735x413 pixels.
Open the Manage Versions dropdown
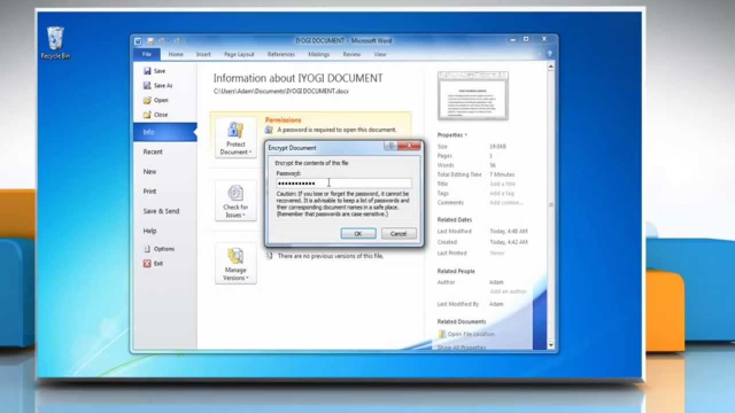pyautogui.click(x=235, y=263)
